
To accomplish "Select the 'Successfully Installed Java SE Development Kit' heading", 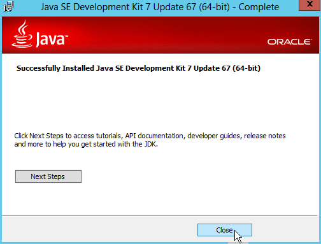I will pyautogui.click(x=138, y=68).
